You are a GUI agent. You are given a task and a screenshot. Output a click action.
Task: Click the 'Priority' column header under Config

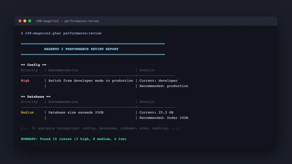pyautogui.click(x=29, y=70)
